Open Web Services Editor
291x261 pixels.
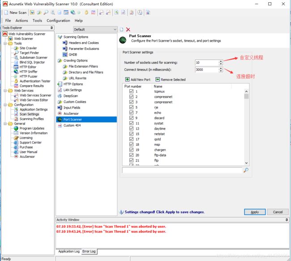(x=34, y=100)
